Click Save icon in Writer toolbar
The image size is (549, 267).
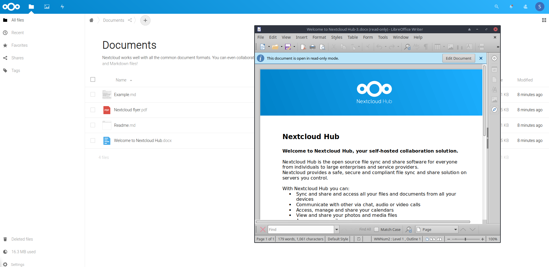[x=288, y=47]
